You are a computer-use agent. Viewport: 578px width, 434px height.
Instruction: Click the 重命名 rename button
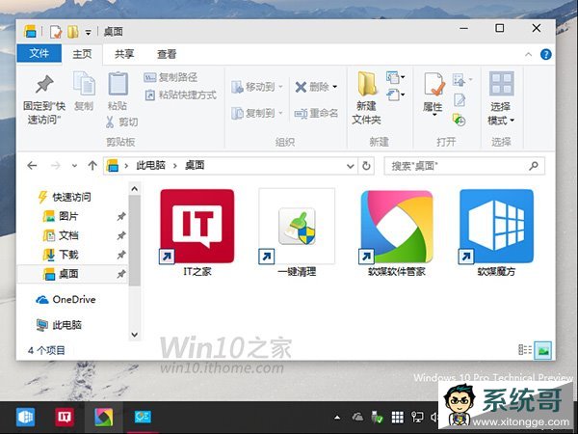(x=316, y=113)
